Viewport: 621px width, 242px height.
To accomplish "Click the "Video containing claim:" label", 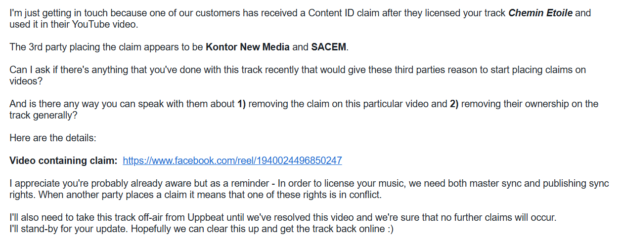I will [63, 161].
